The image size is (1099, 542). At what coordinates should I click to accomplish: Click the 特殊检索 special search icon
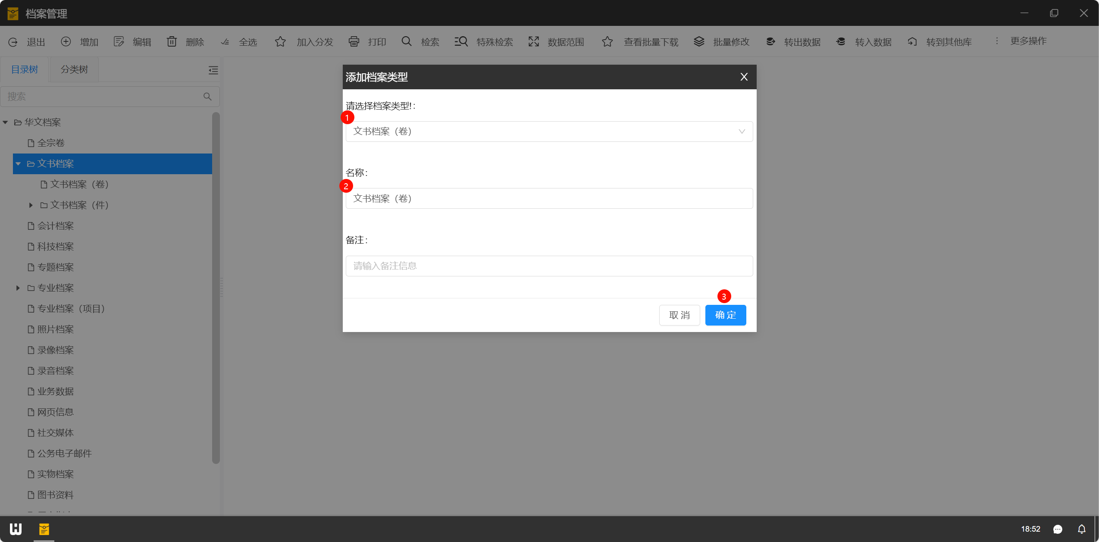point(461,41)
